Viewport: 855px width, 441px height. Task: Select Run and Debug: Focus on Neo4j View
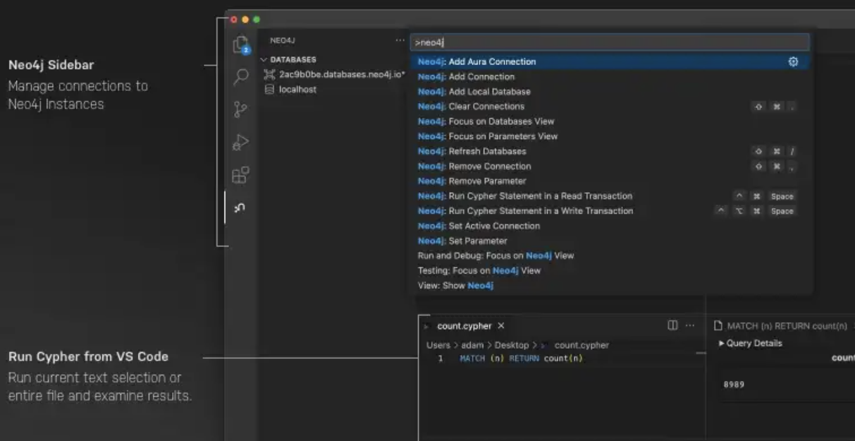coord(610,255)
